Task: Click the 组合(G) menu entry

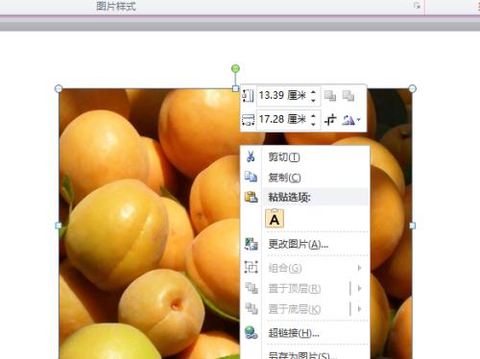Action: click(x=305, y=268)
